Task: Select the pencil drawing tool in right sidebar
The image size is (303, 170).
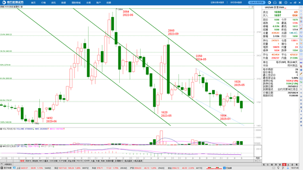Action: [301, 74]
